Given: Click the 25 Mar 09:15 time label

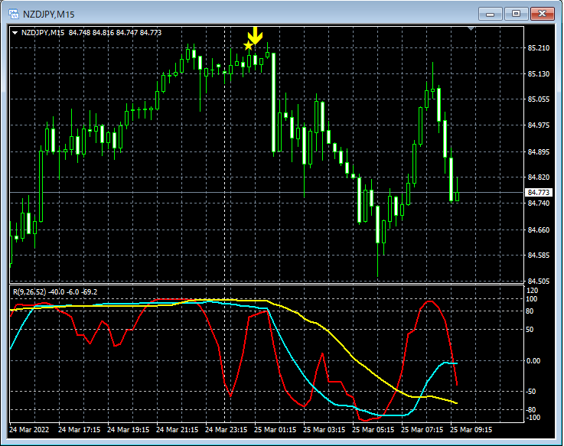Looking at the screenshot, I should click(x=471, y=430).
